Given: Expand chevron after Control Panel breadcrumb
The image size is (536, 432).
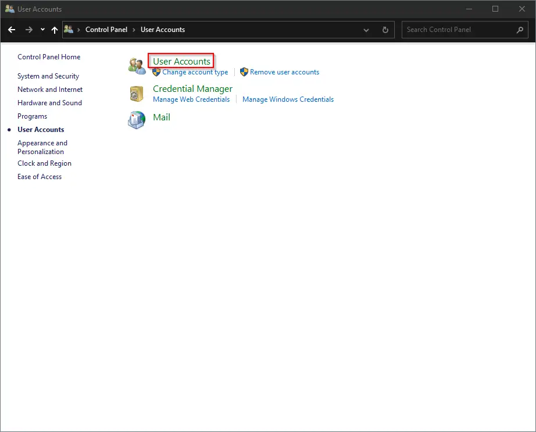Looking at the screenshot, I should (x=134, y=30).
